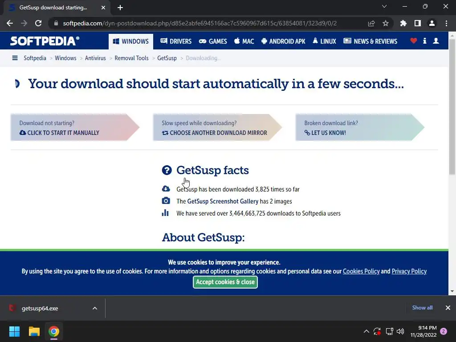Click to start it manually download banner
The image size is (456, 342).
tap(75, 127)
